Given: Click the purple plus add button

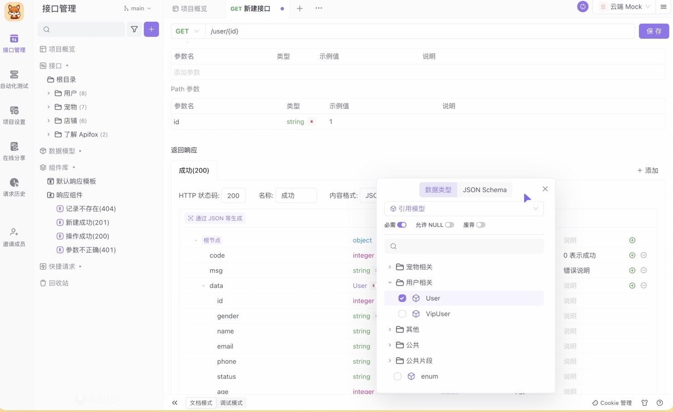Looking at the screenshot, I should click(x=151, y=29).
